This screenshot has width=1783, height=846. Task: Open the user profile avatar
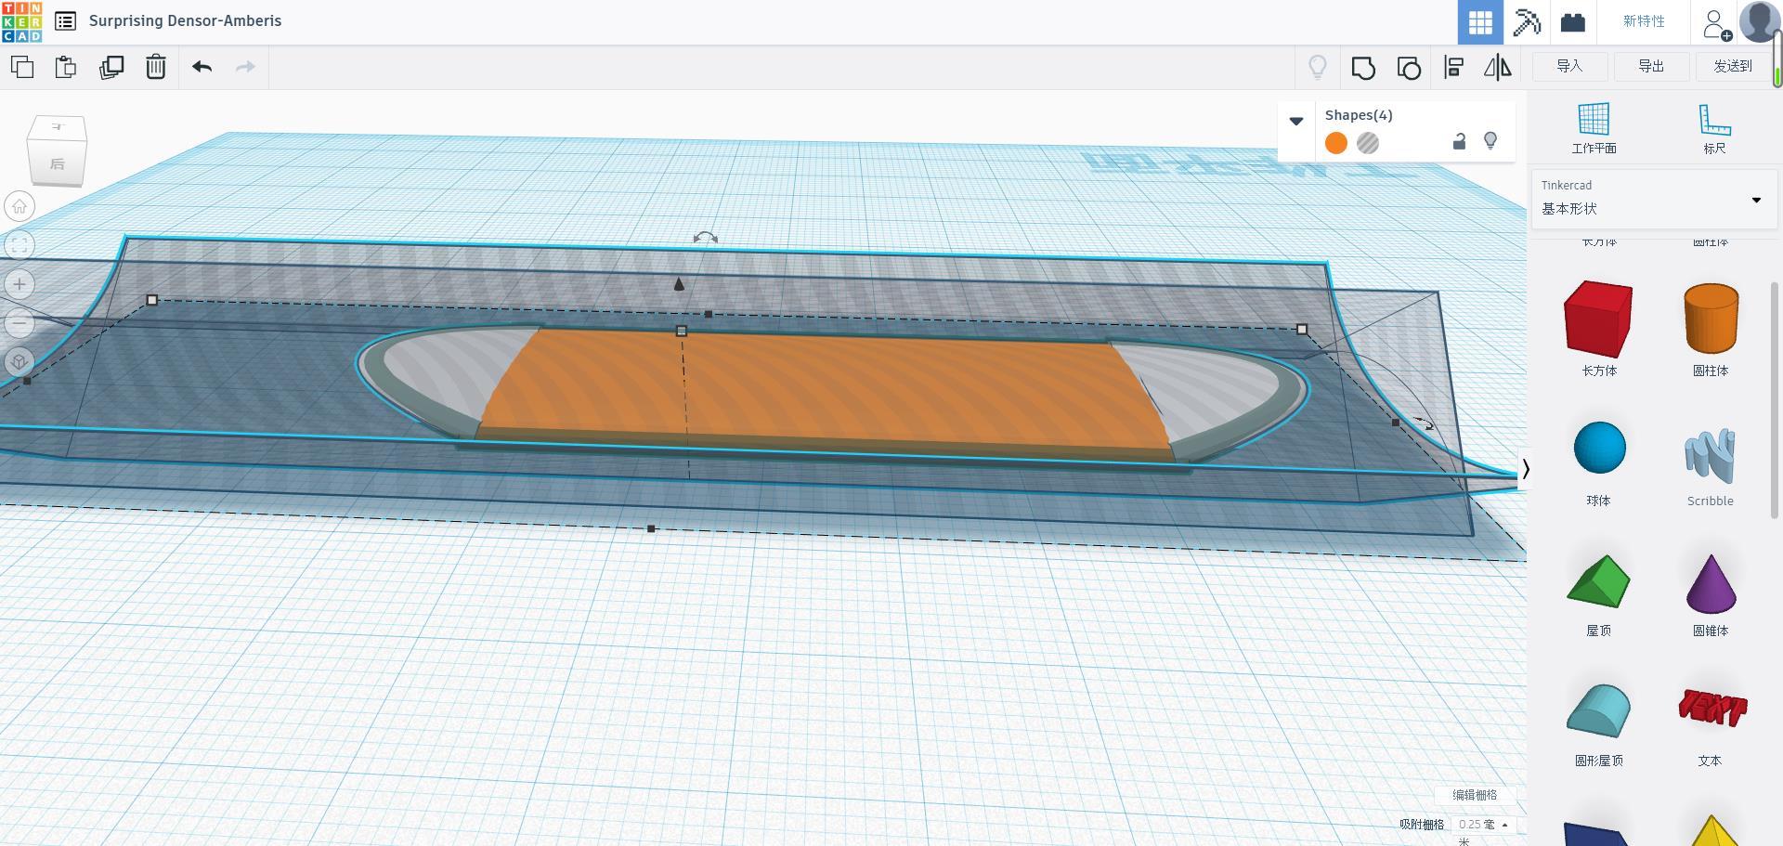(1759, 21)
